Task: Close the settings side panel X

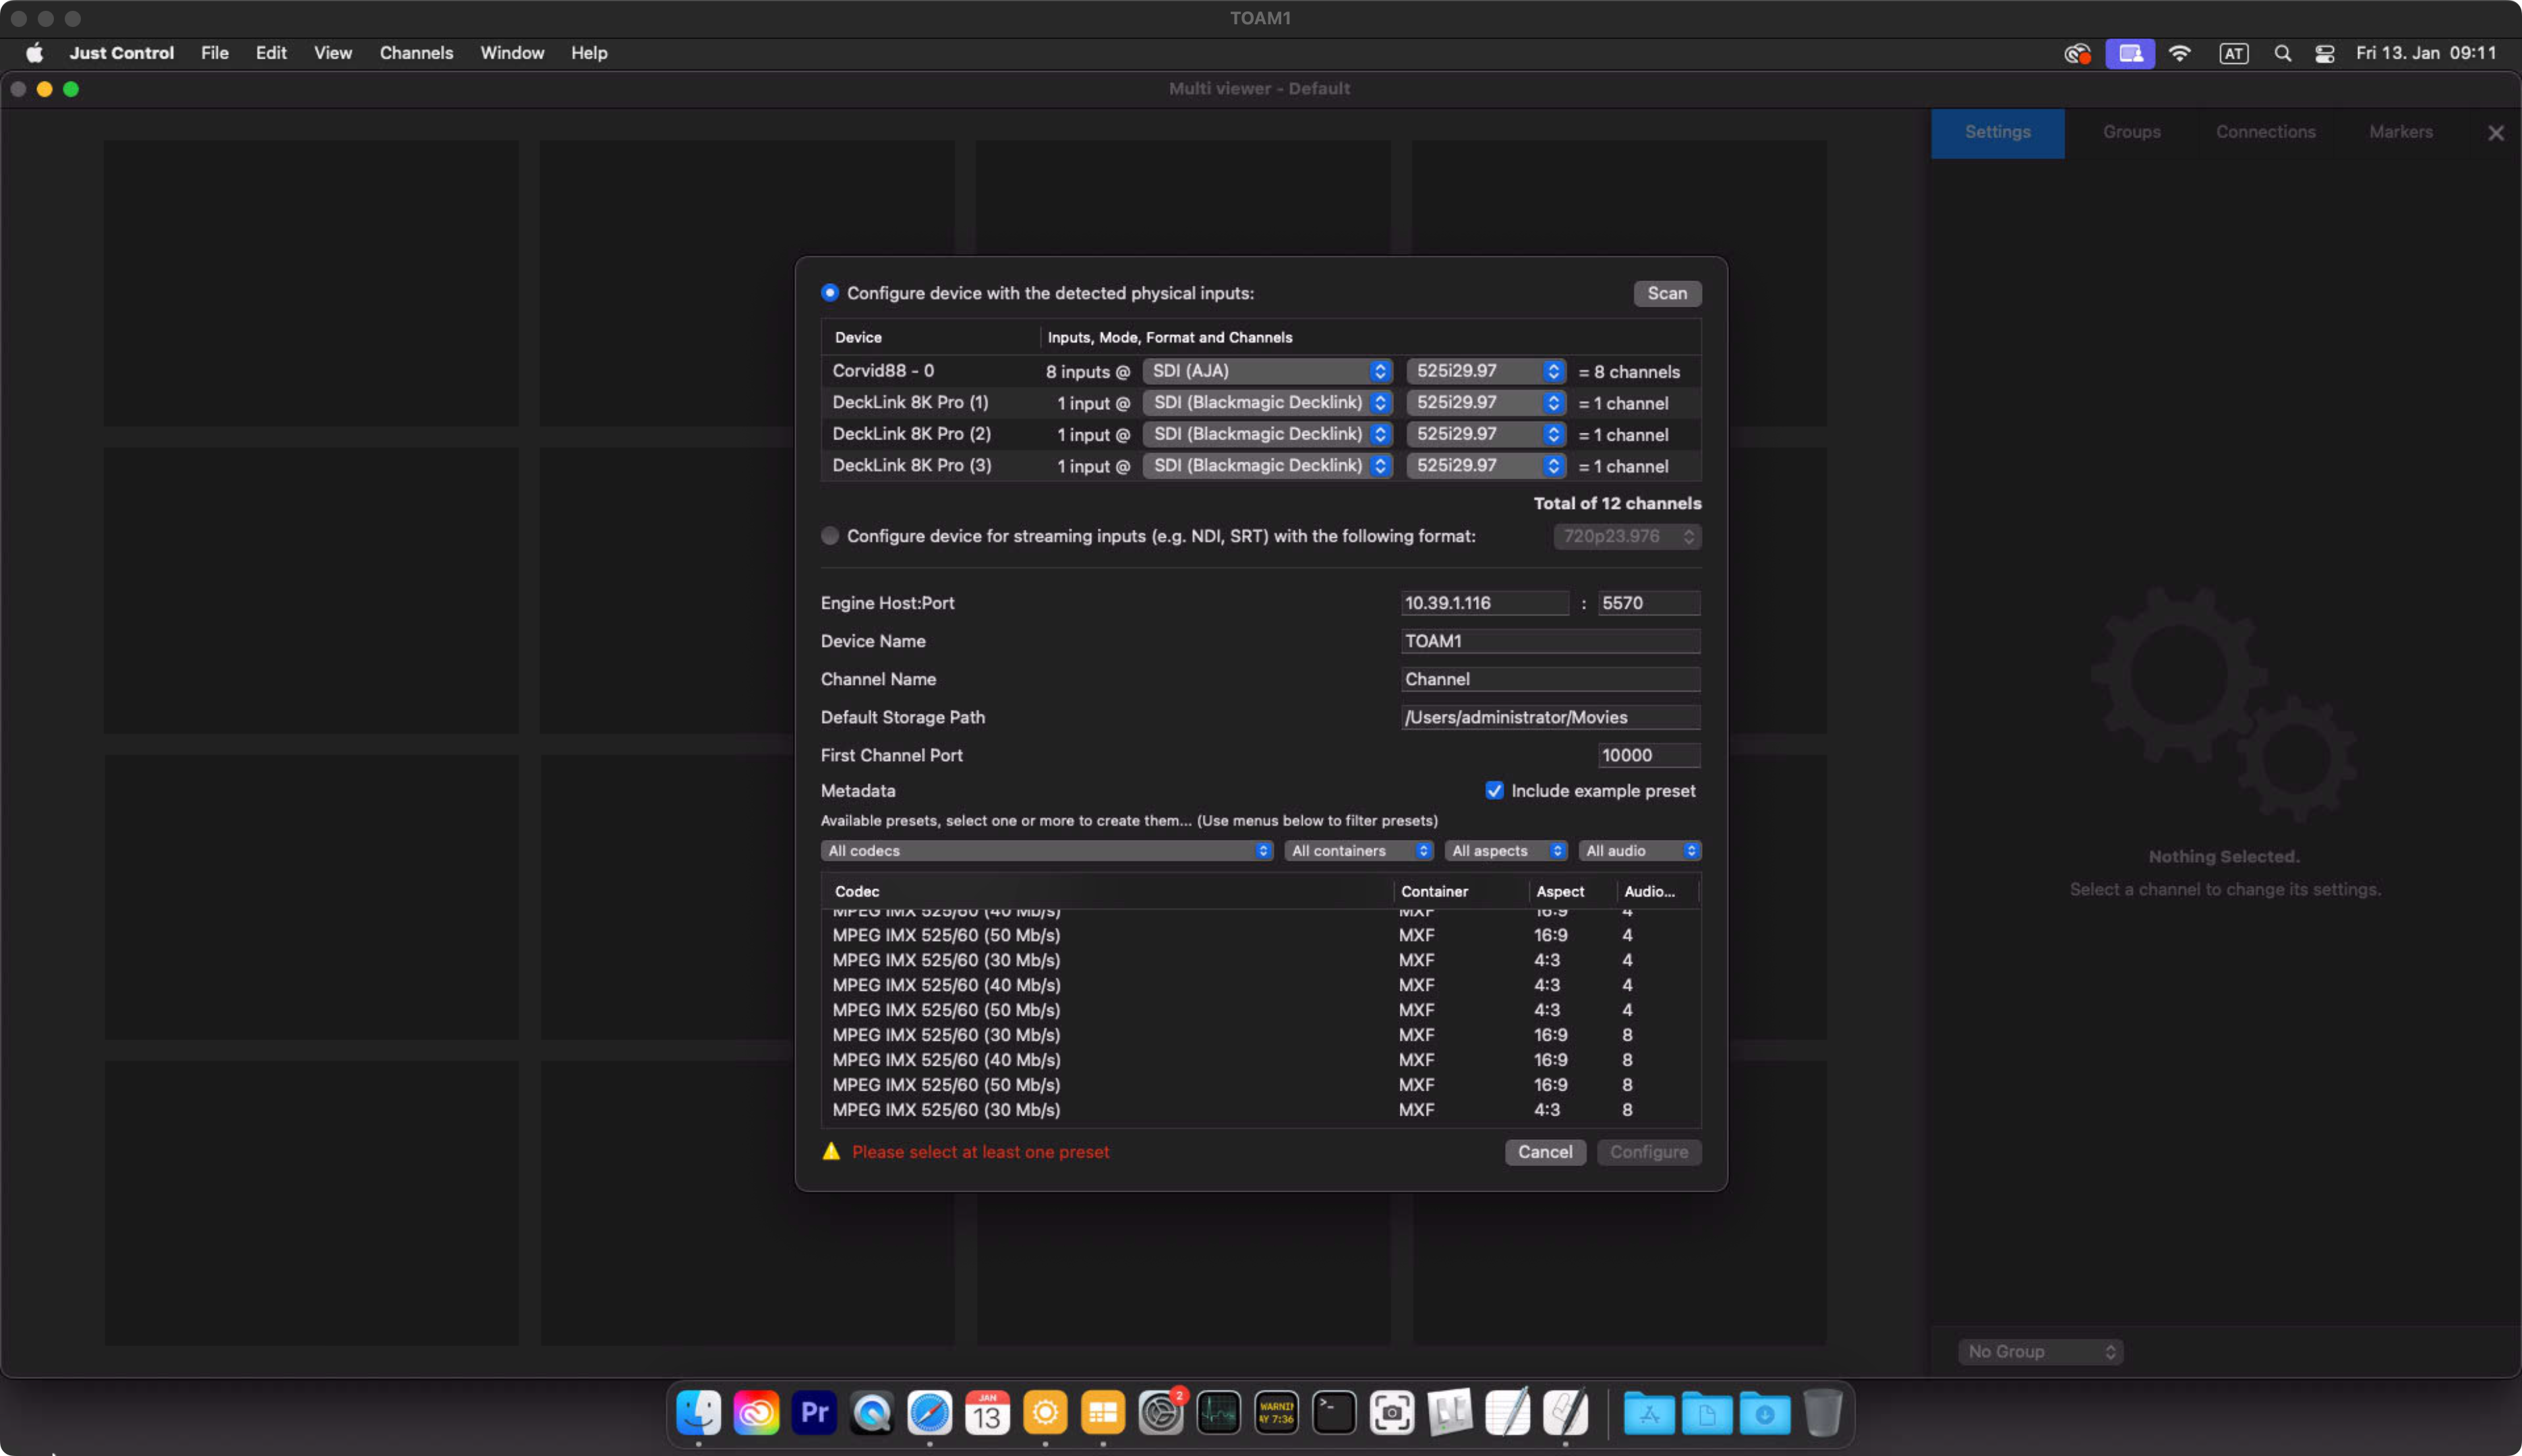Action: click(2495, 133)
